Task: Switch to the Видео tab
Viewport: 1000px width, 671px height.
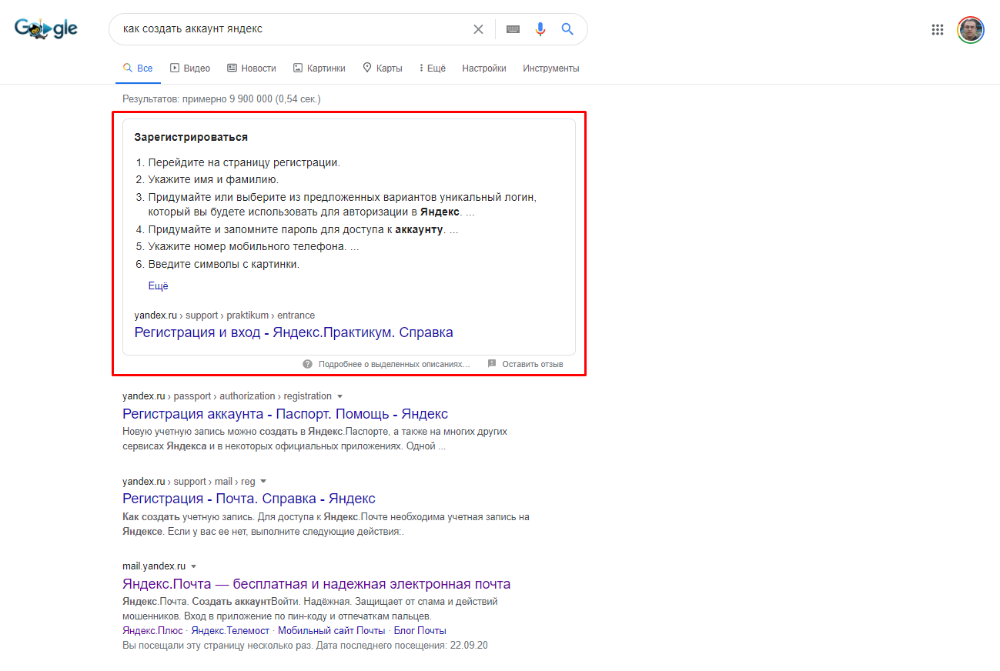Action: pos(190,68)
